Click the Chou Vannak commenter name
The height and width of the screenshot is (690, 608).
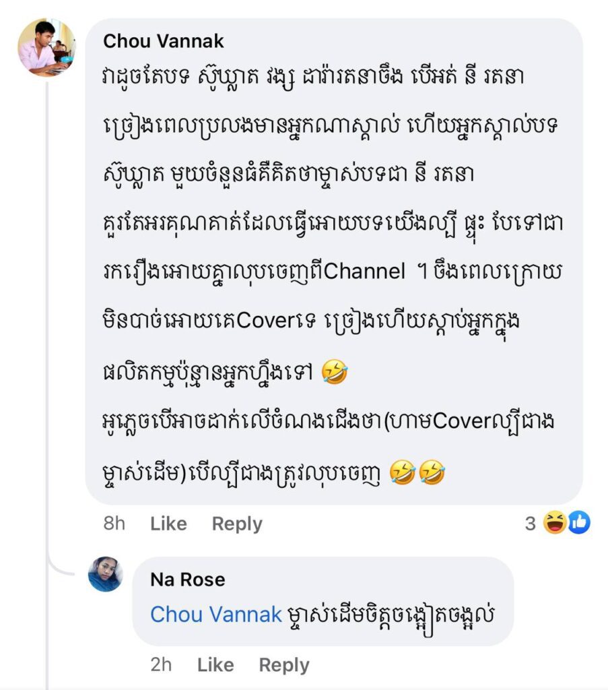(x=164, y=41)
